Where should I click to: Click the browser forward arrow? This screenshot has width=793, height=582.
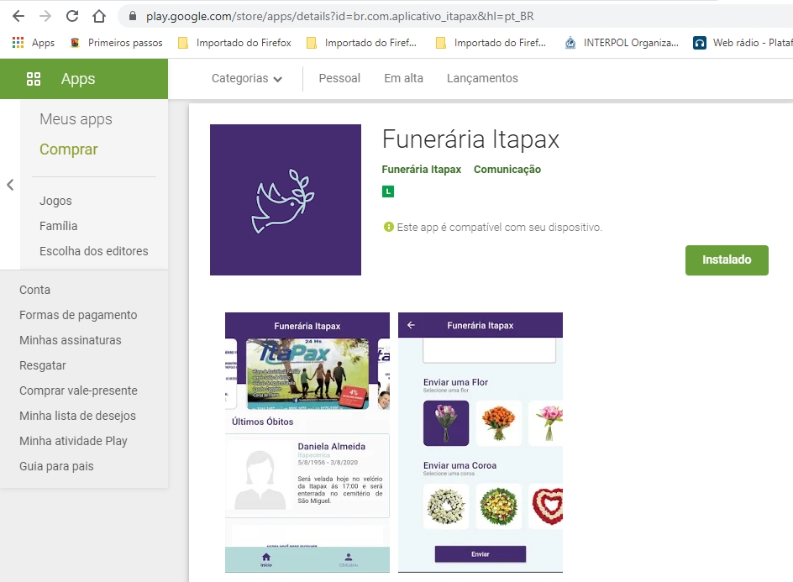(x=45, y=16)
